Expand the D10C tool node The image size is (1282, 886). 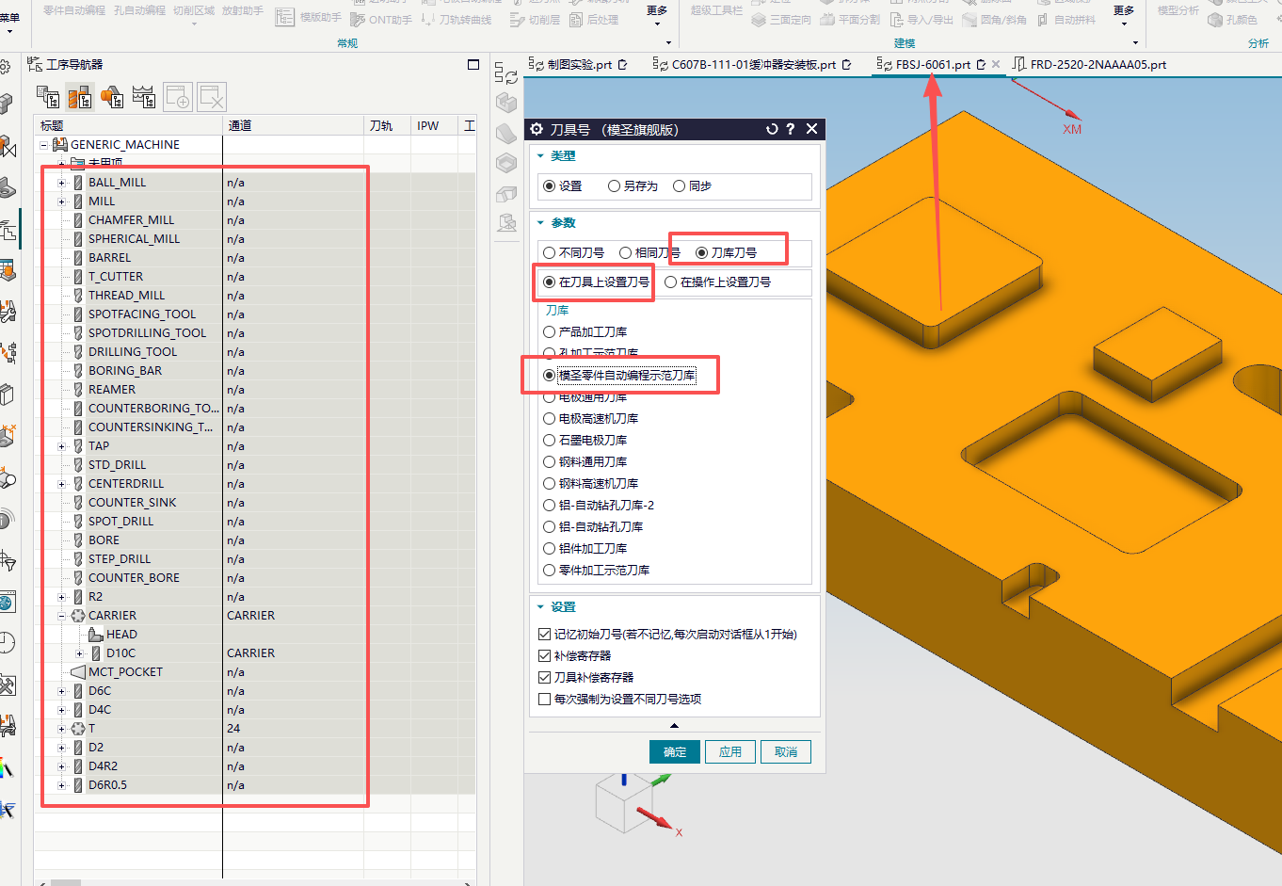[x=80, y=653]
